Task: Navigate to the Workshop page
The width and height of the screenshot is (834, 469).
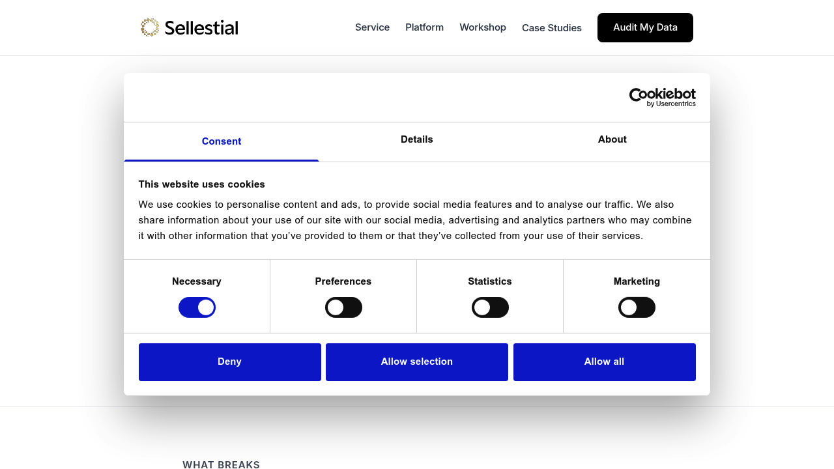Action: [483, 27]
